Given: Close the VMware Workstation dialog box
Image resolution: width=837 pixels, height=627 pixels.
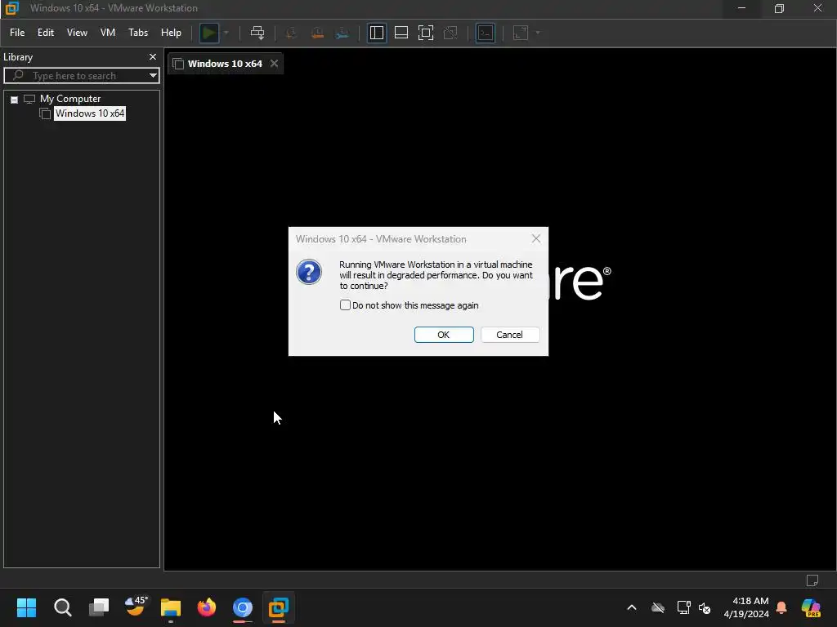Looking at the screenshot, I should tap(536, 239).
